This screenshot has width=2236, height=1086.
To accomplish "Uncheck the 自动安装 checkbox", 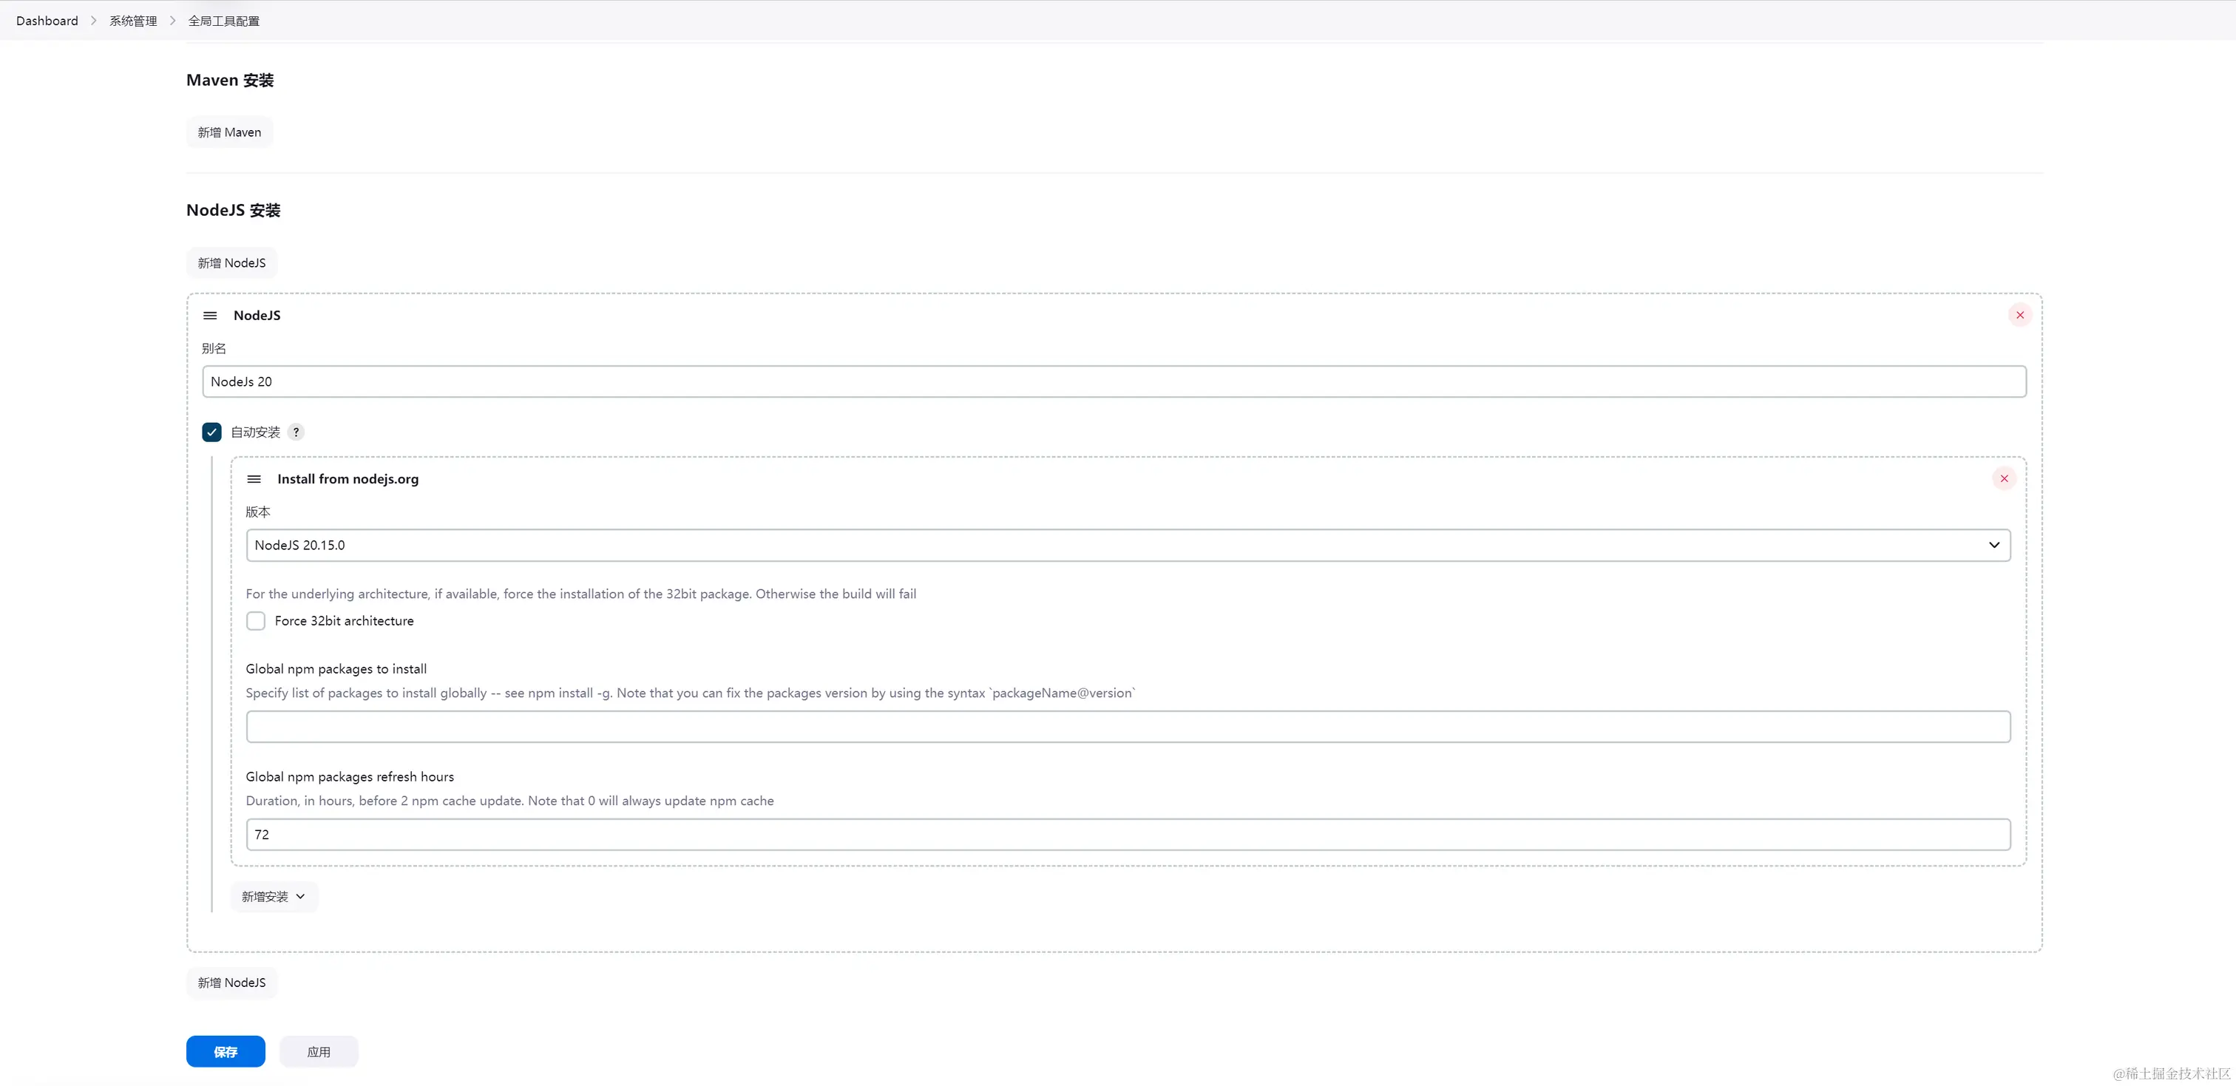I will point(211,432).
